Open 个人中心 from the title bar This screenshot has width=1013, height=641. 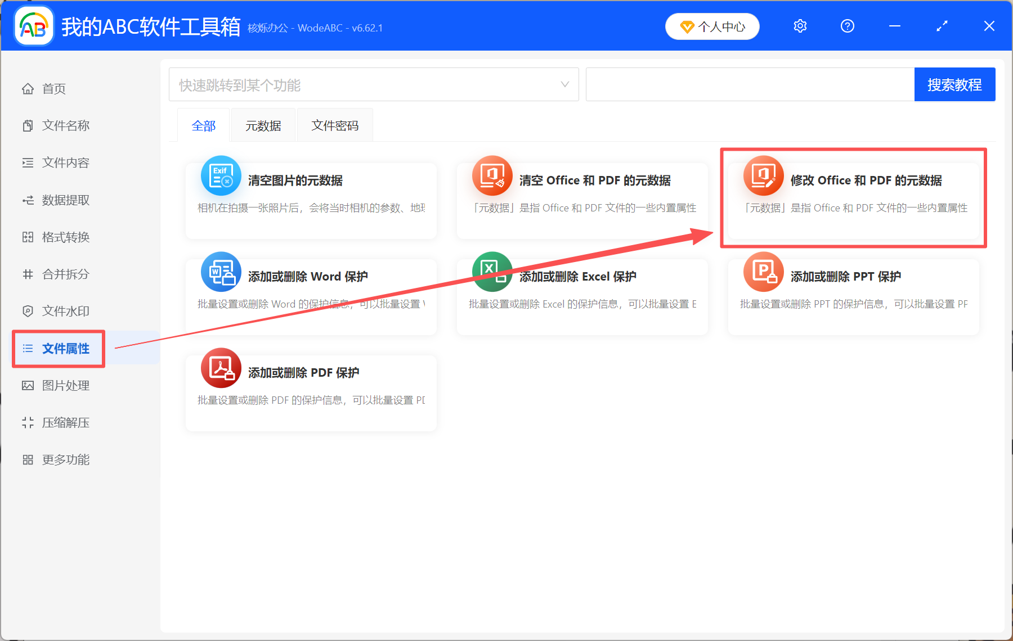pyautogui.click(x=712, y=26)
